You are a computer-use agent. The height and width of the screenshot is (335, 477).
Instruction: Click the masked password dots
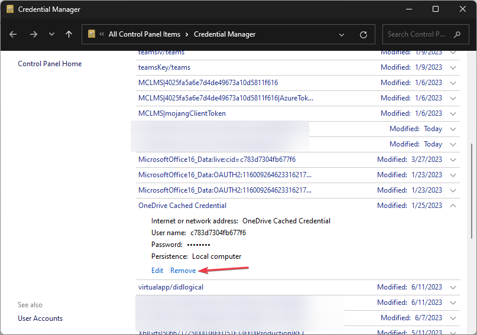[x=199, y=245]
